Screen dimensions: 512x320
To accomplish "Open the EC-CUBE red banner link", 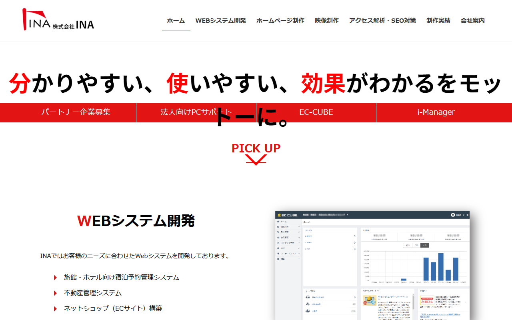I will click(x=316, y=112).
